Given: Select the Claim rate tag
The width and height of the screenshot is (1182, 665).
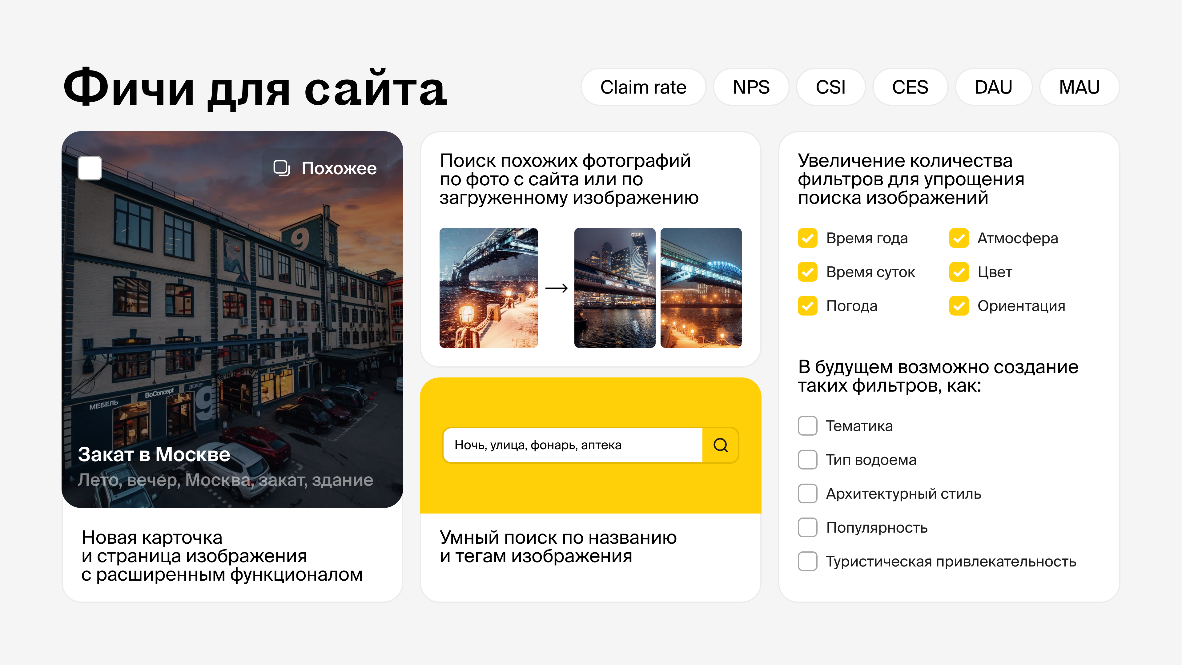Looking at the screenshot, I should pos(643,87).
